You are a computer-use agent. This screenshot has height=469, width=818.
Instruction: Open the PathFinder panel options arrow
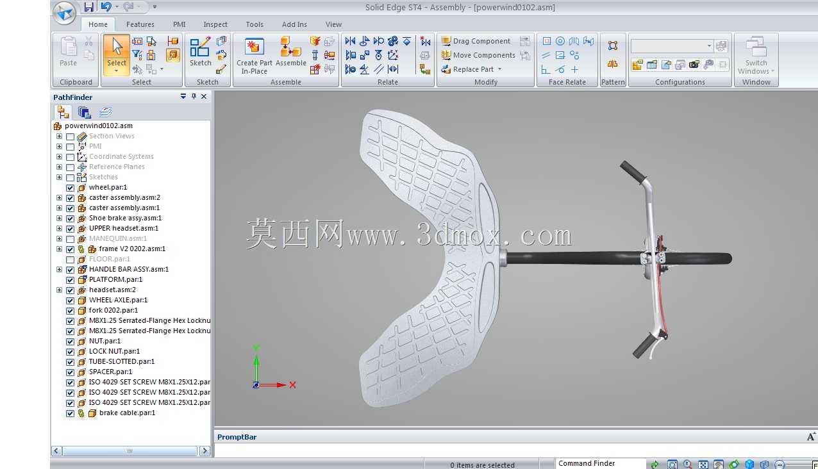point(183,97)
